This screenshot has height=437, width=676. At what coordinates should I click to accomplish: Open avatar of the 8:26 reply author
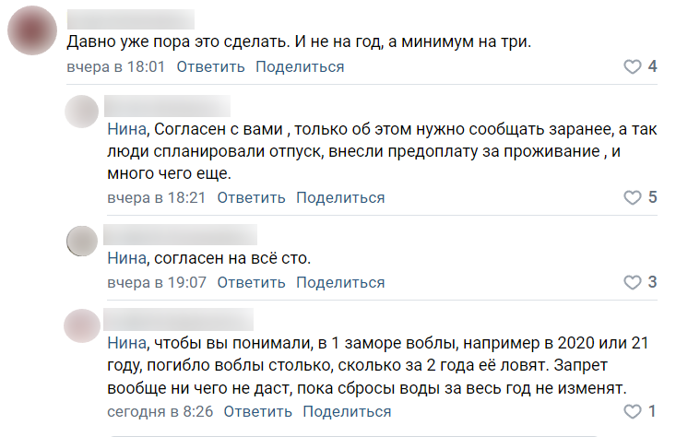coord(82,325)
